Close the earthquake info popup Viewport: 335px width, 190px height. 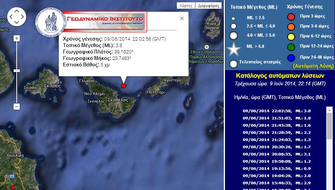pos(182,18)
